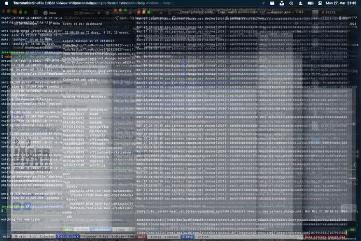Viewport: 361px width, 241px height.
Task: Click the nginxproxy container row
Action: pyautogui.click(x=85, y=131)
